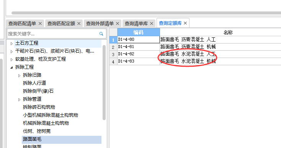The image size is (281, 148).
Task: Click the search magnifier icon
Action: pos(101,34)
